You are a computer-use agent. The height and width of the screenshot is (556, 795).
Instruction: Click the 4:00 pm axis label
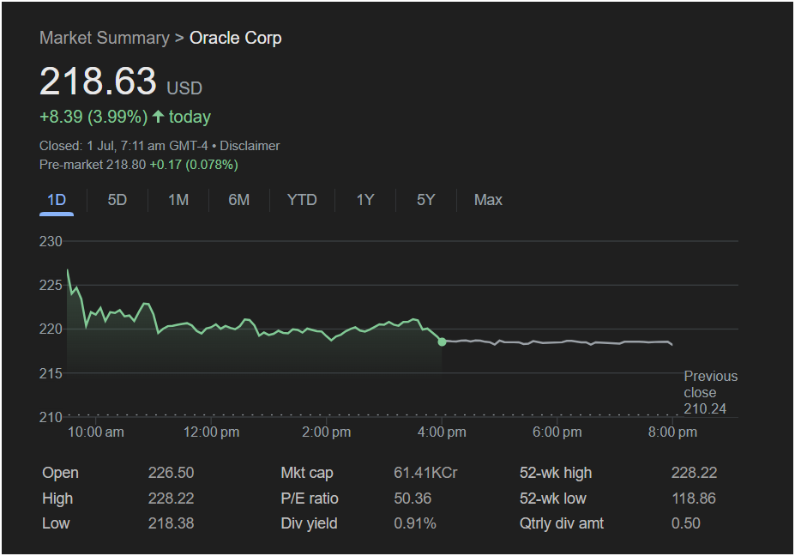(x=442, y=432)
